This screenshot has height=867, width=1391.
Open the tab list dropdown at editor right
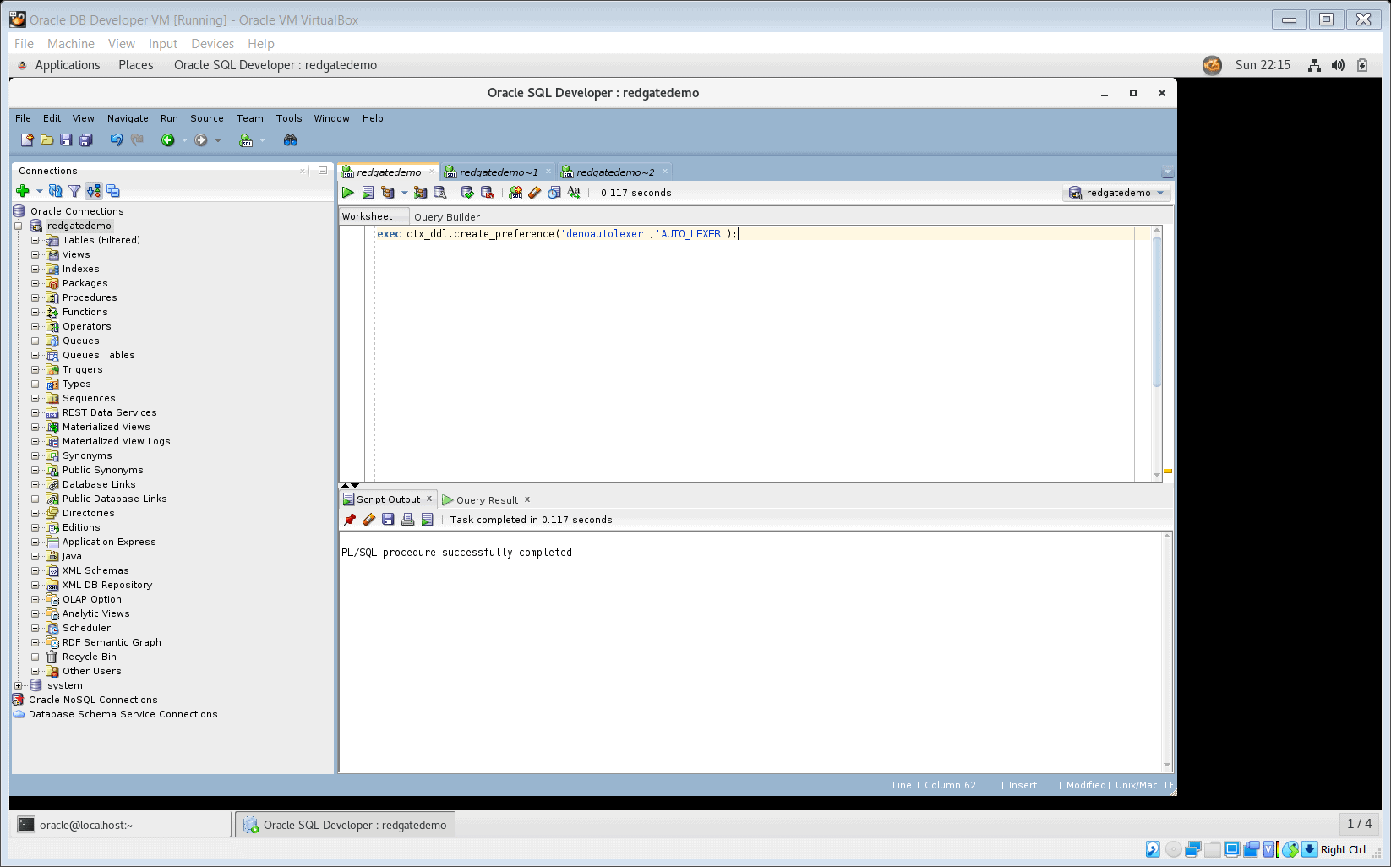(1168, 172)
